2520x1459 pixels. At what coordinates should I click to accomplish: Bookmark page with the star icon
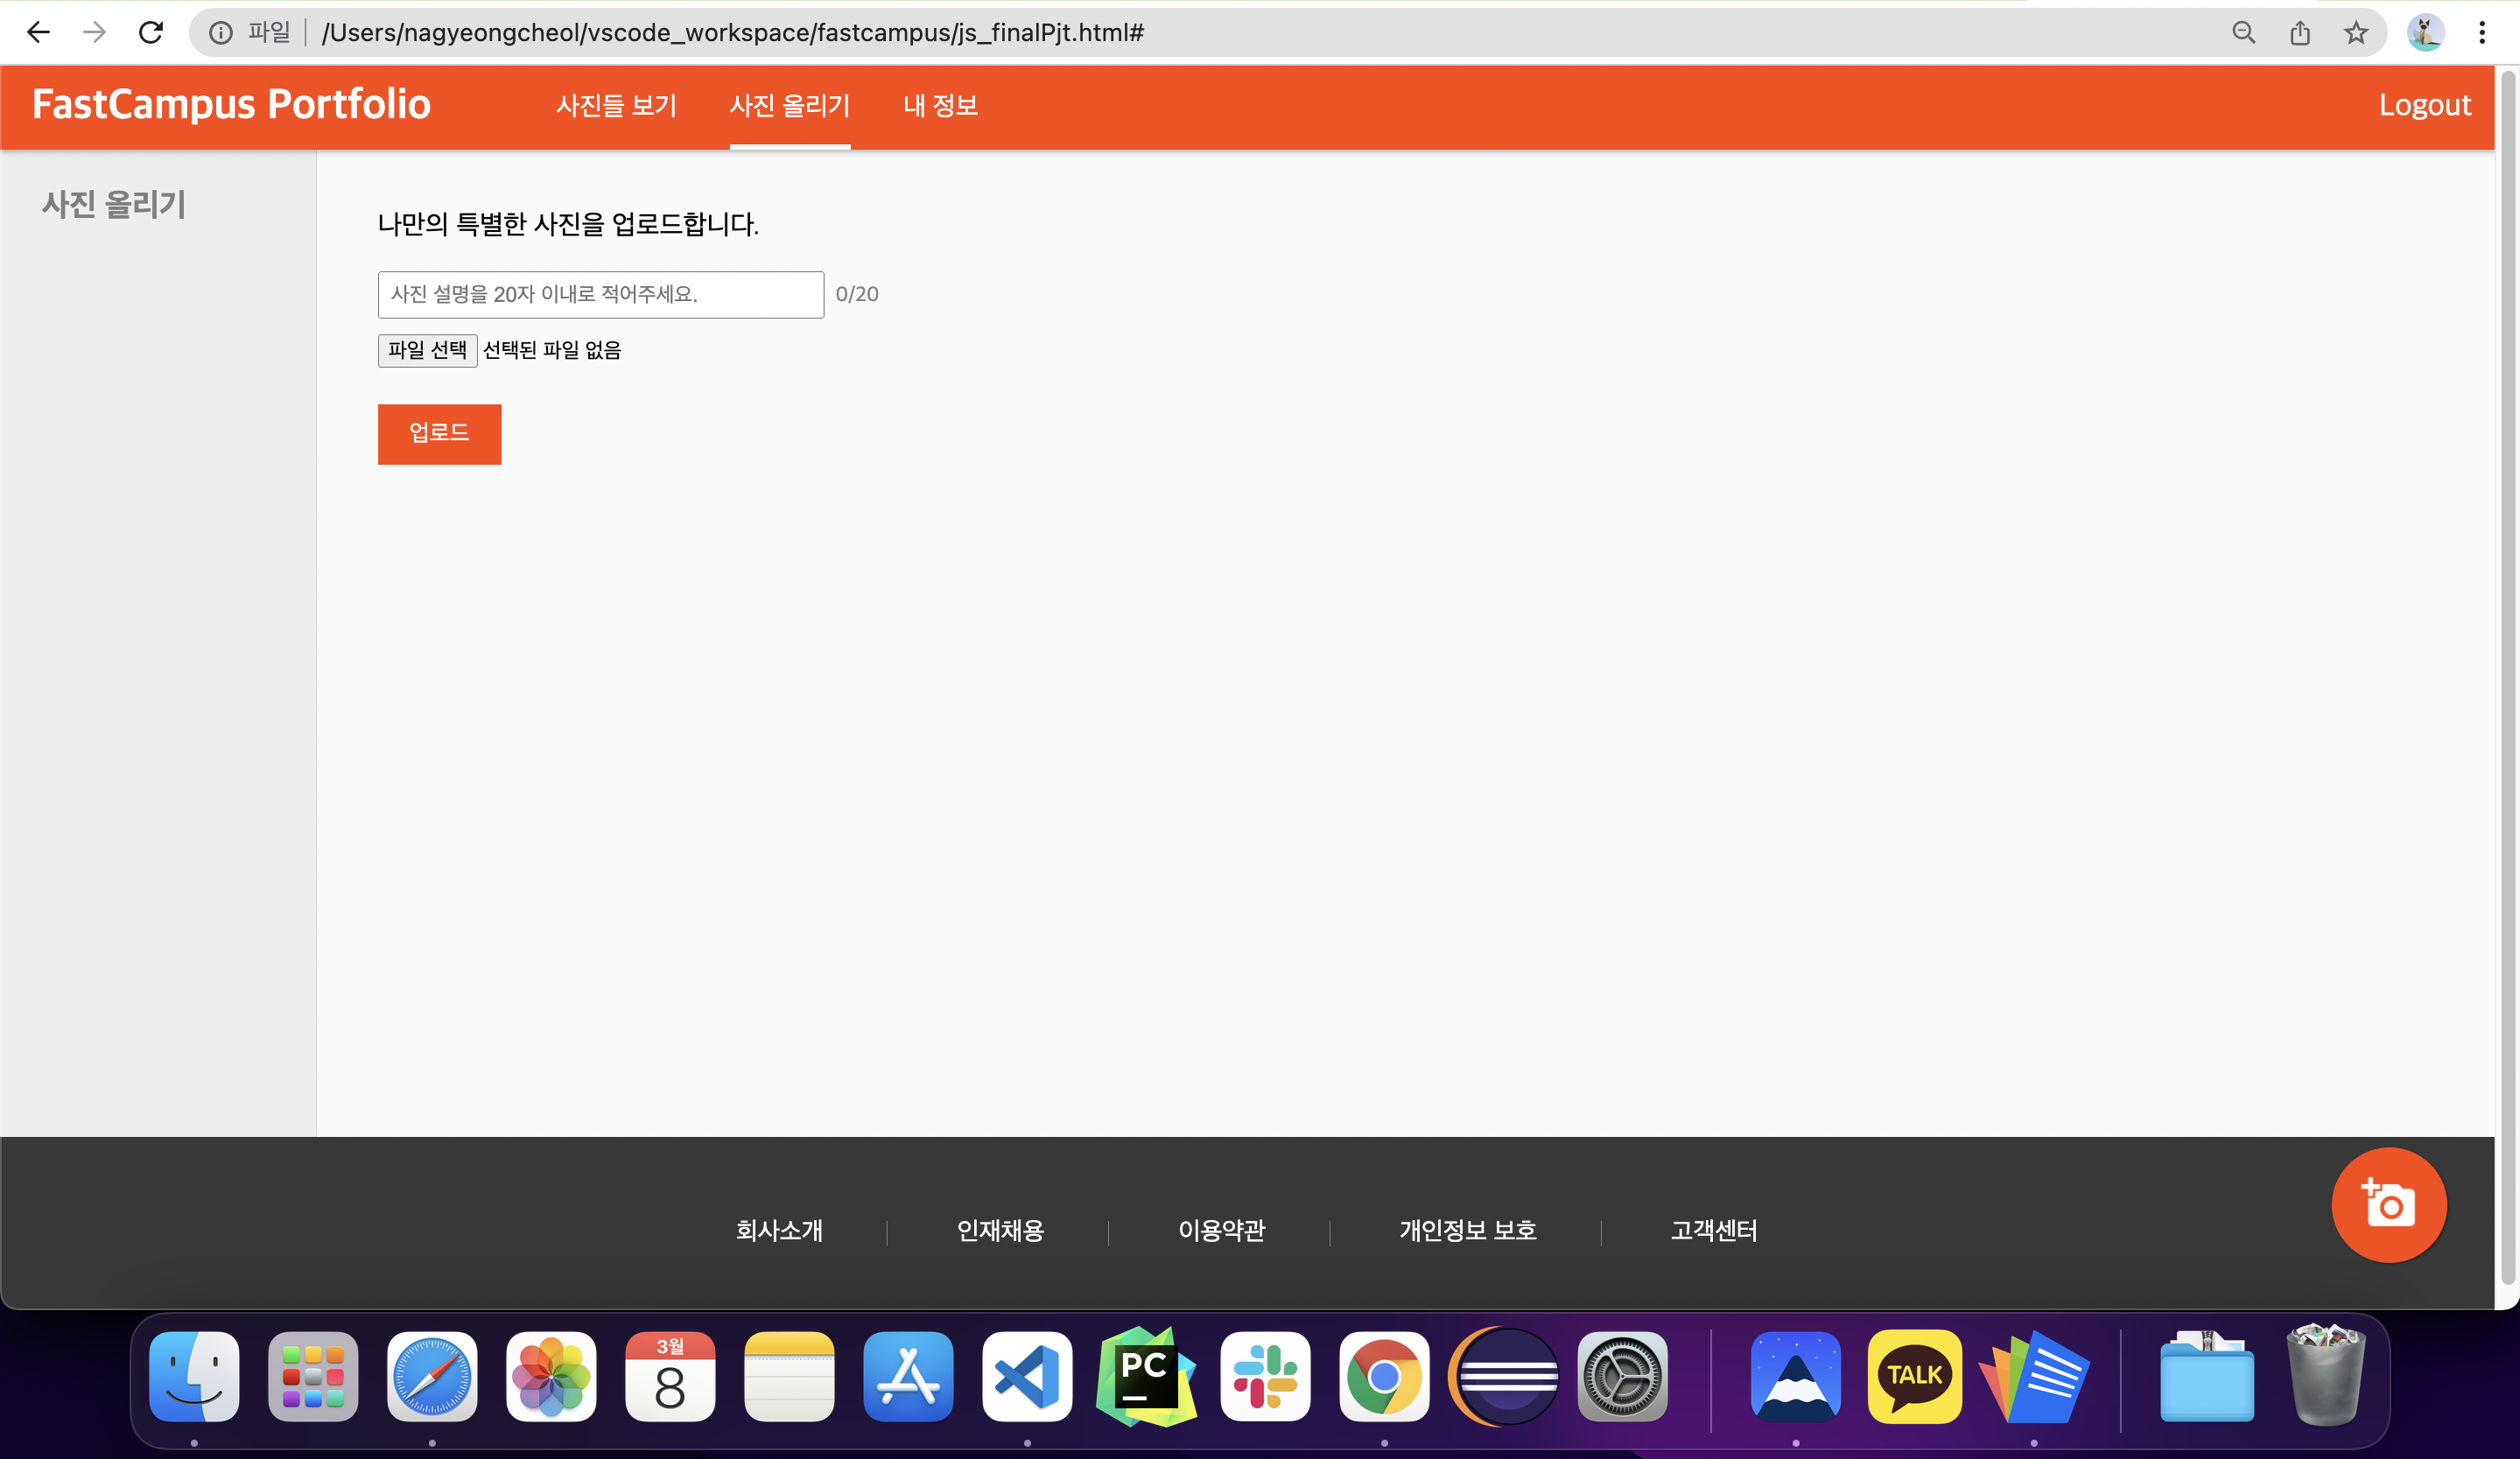point(2355,33)
